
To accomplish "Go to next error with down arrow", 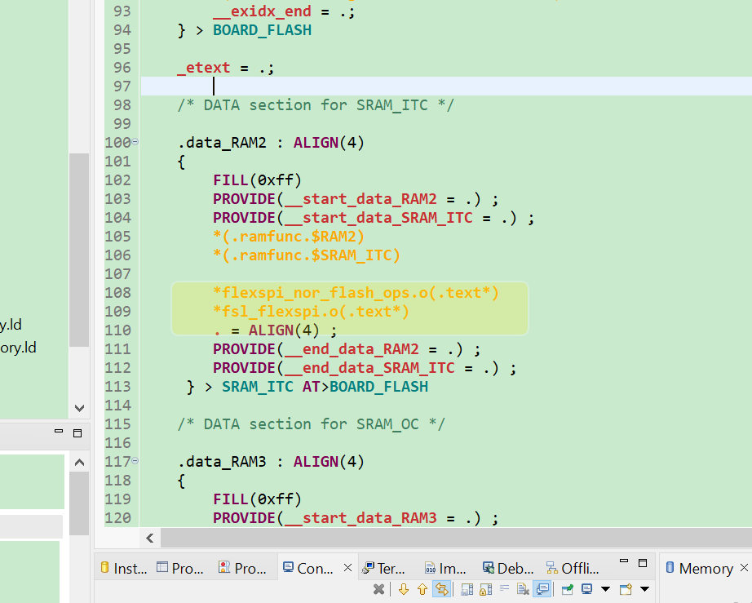I will [404, 589].
